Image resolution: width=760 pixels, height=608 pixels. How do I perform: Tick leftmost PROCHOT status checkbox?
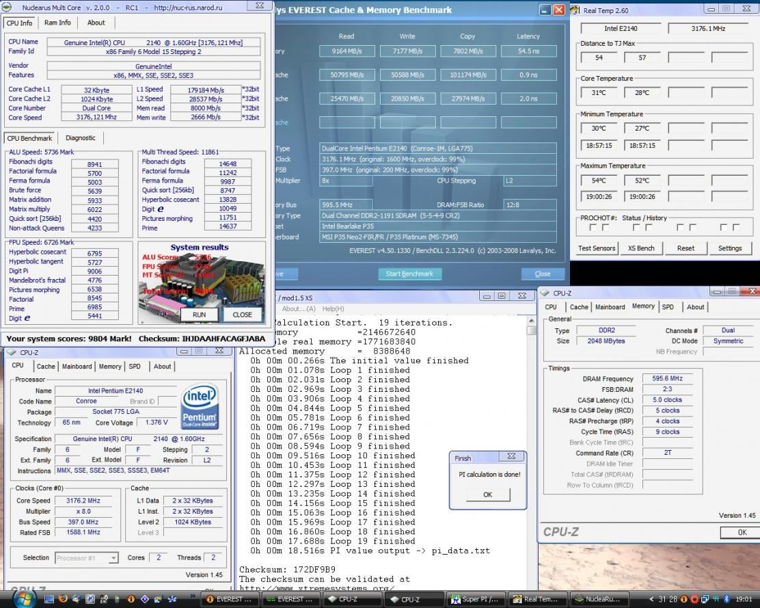coord(593,227)
